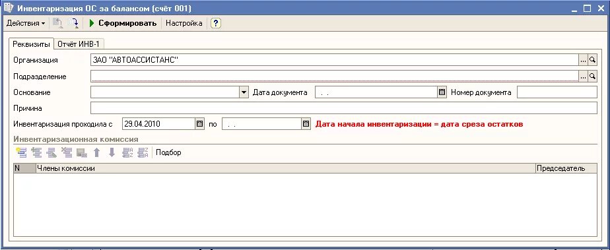The height and width of the screenshot is (250, 610).
Task: Move the commission row down
Action: coord(112,153)
